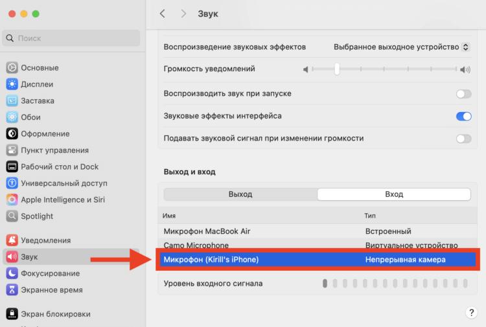The width and height of the screenshot is (486, 327).
Task: Click the Встроенный type cell
Action: [x=388, y=231]
